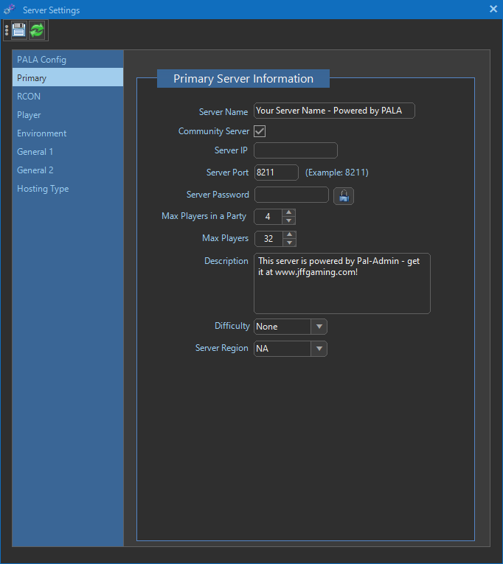Increase the Max Players value
This screenshot has width=503, height=564.
point(289,235)
